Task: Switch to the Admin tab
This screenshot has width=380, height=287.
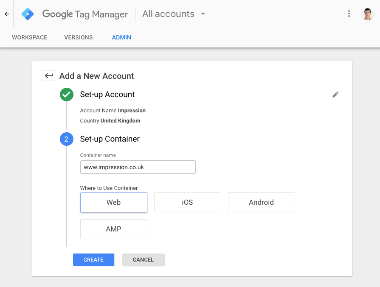Action: pos(121,37)
